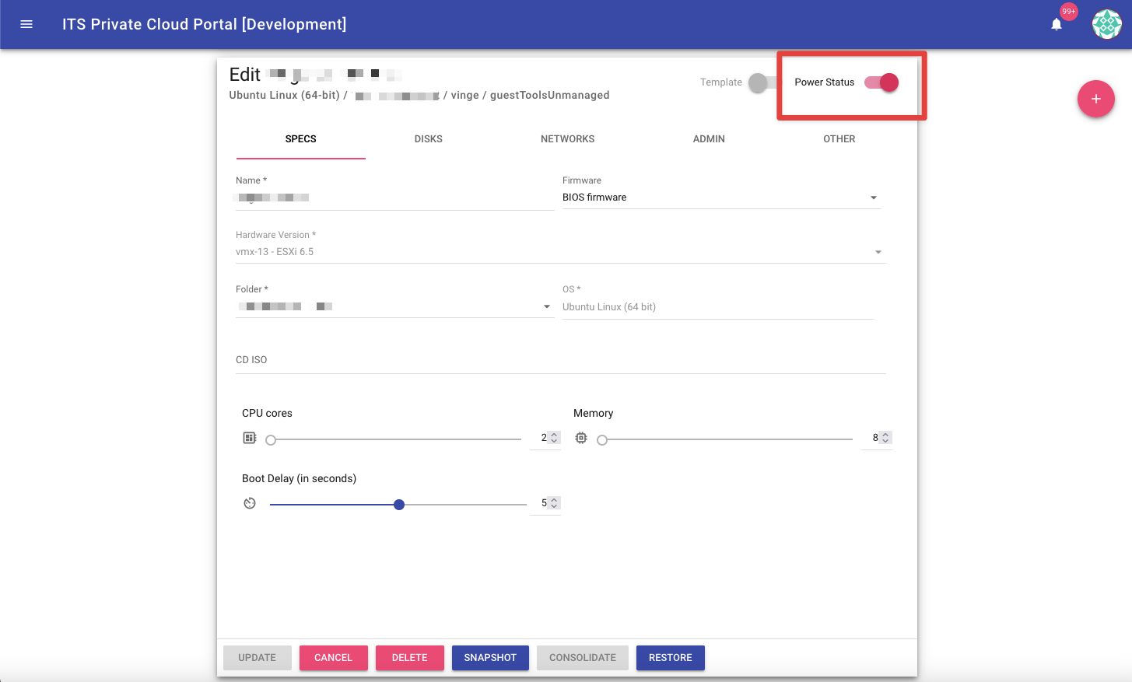Image resolution: width=1132 pixels, height=682 pixels.
Task: Switch to the NETWORKS tab
Action: (567, 139)
